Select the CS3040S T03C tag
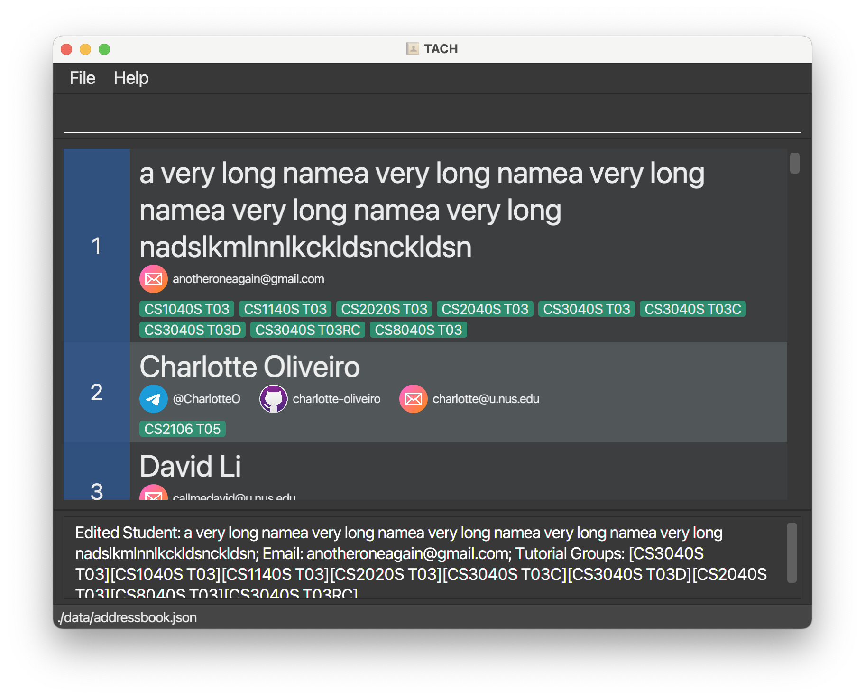 pos(693,309)
